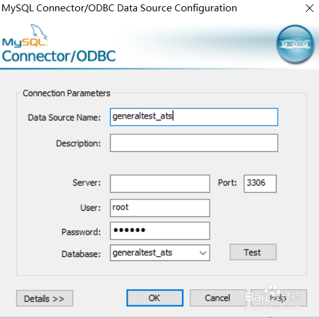
Task: Click the blue chain-link globe icon
Action: [x=295, y=44]
